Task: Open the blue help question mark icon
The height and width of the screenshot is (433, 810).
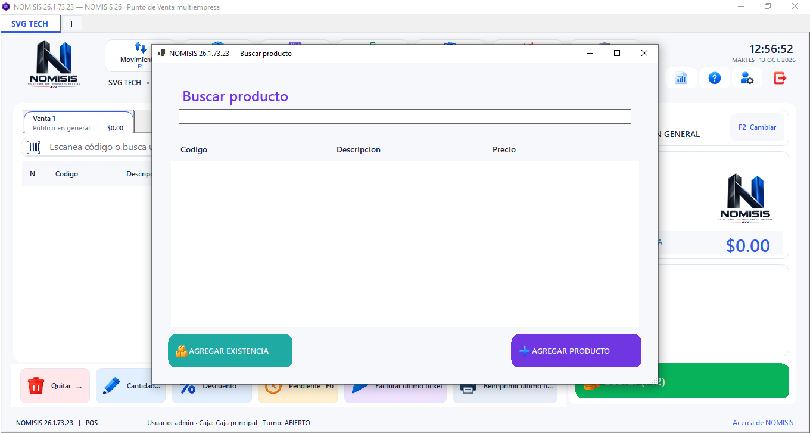Action: pos(715,78)
